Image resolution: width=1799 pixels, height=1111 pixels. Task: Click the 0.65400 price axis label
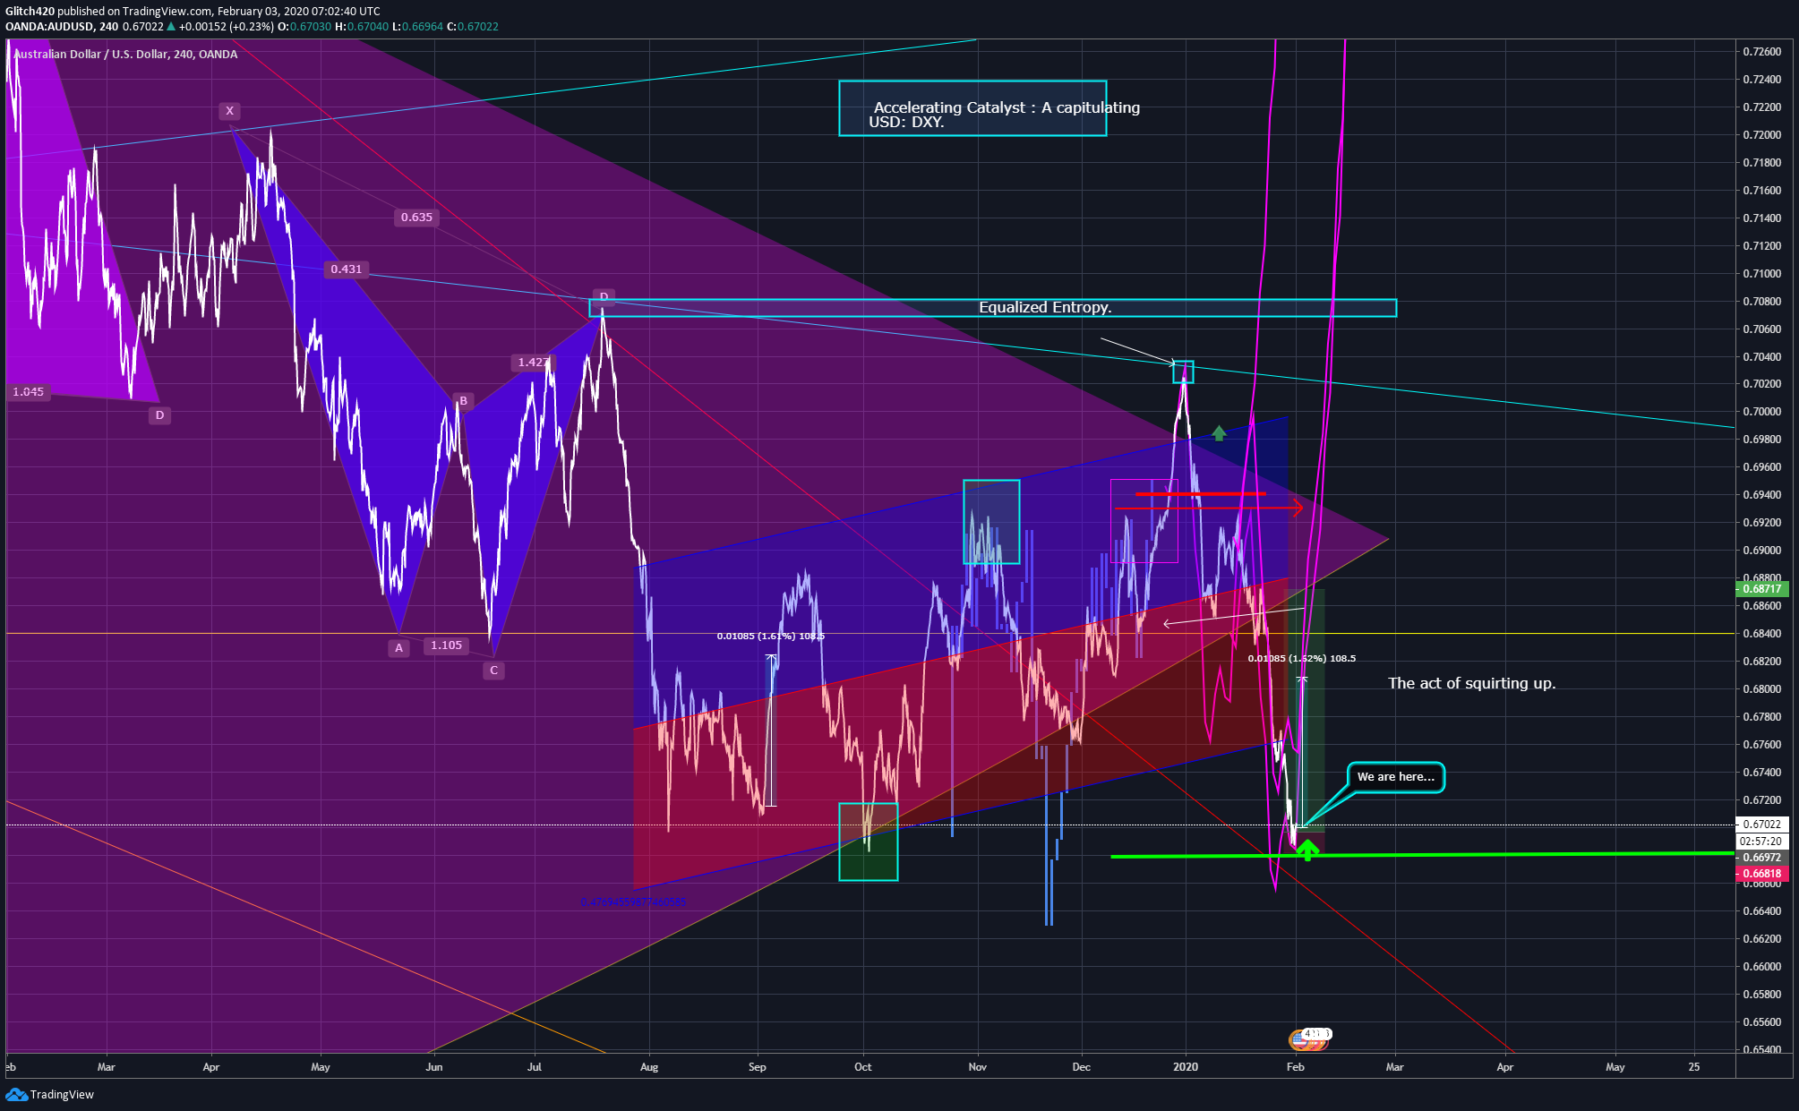1761,1049
